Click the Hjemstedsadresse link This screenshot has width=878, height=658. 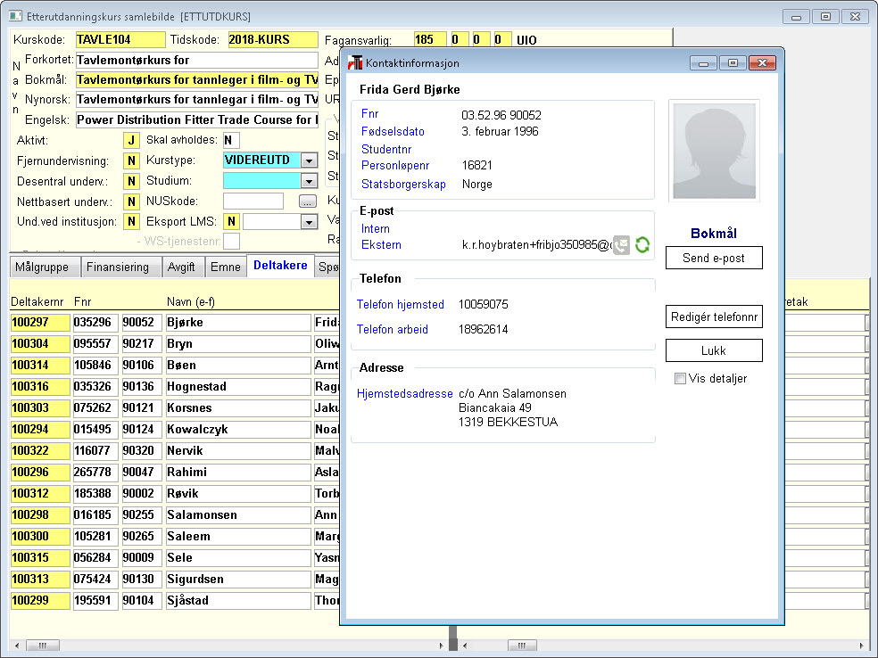click(x=405, y=394)
